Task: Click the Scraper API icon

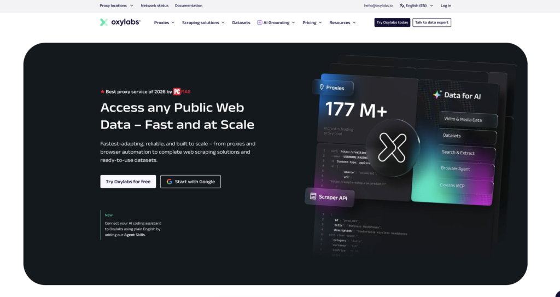Action: (313, 196)
